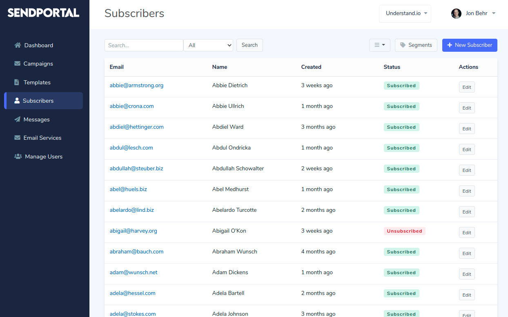Open Templates via its document icon

click(x=17, y=82)
